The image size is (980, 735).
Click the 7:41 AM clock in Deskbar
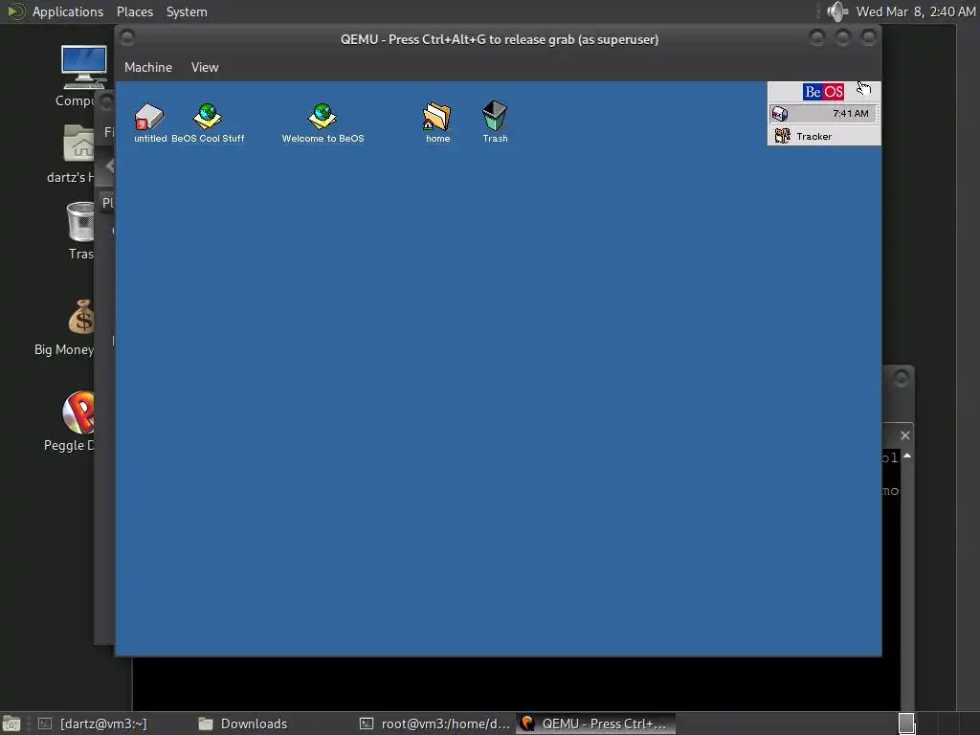(x=850, y=114)
